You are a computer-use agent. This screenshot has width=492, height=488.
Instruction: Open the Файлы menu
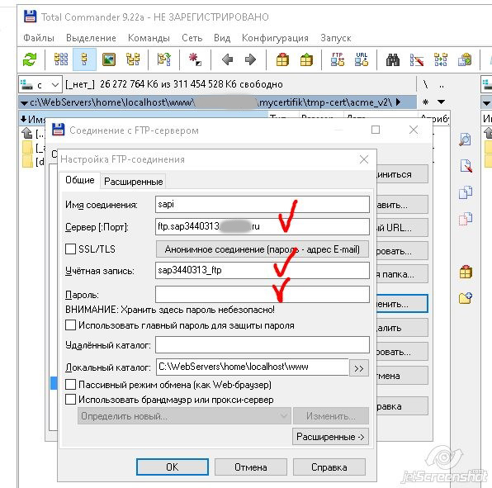tap(39, 38)
